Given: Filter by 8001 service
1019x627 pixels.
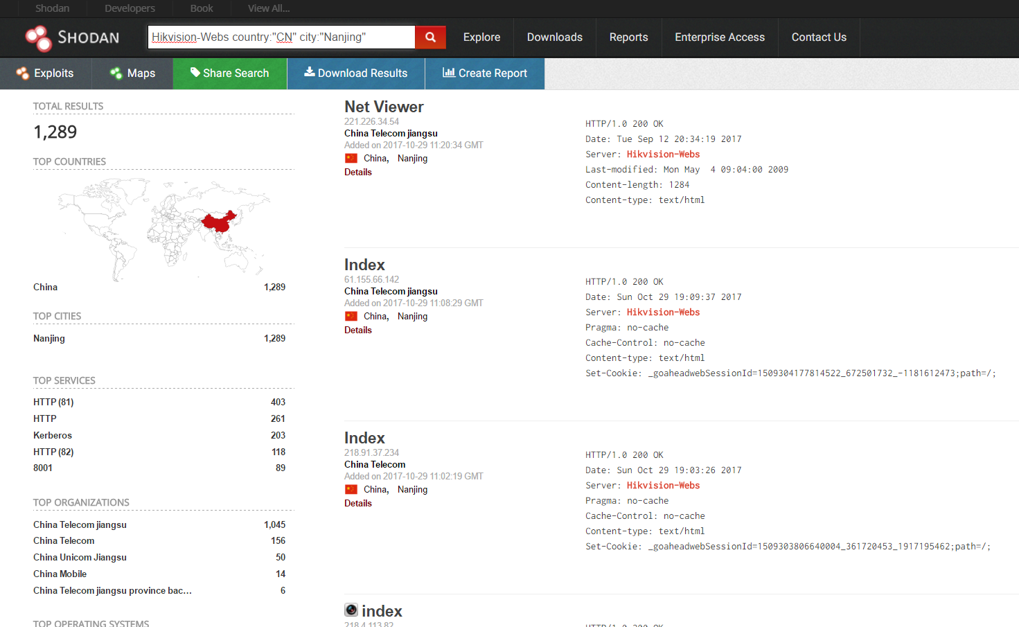Looking at the screenshot, I should click(43, 468).
